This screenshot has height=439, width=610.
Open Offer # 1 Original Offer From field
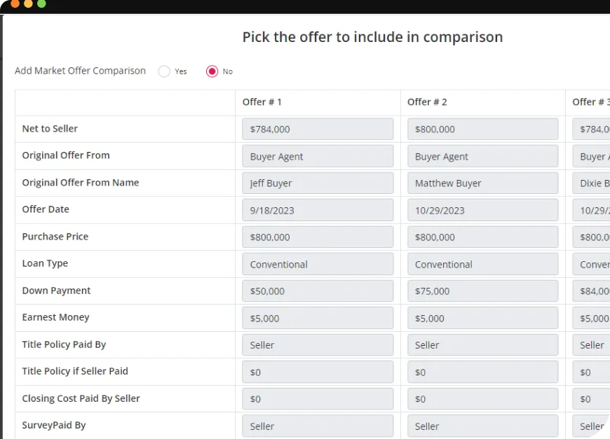[318, 156]
